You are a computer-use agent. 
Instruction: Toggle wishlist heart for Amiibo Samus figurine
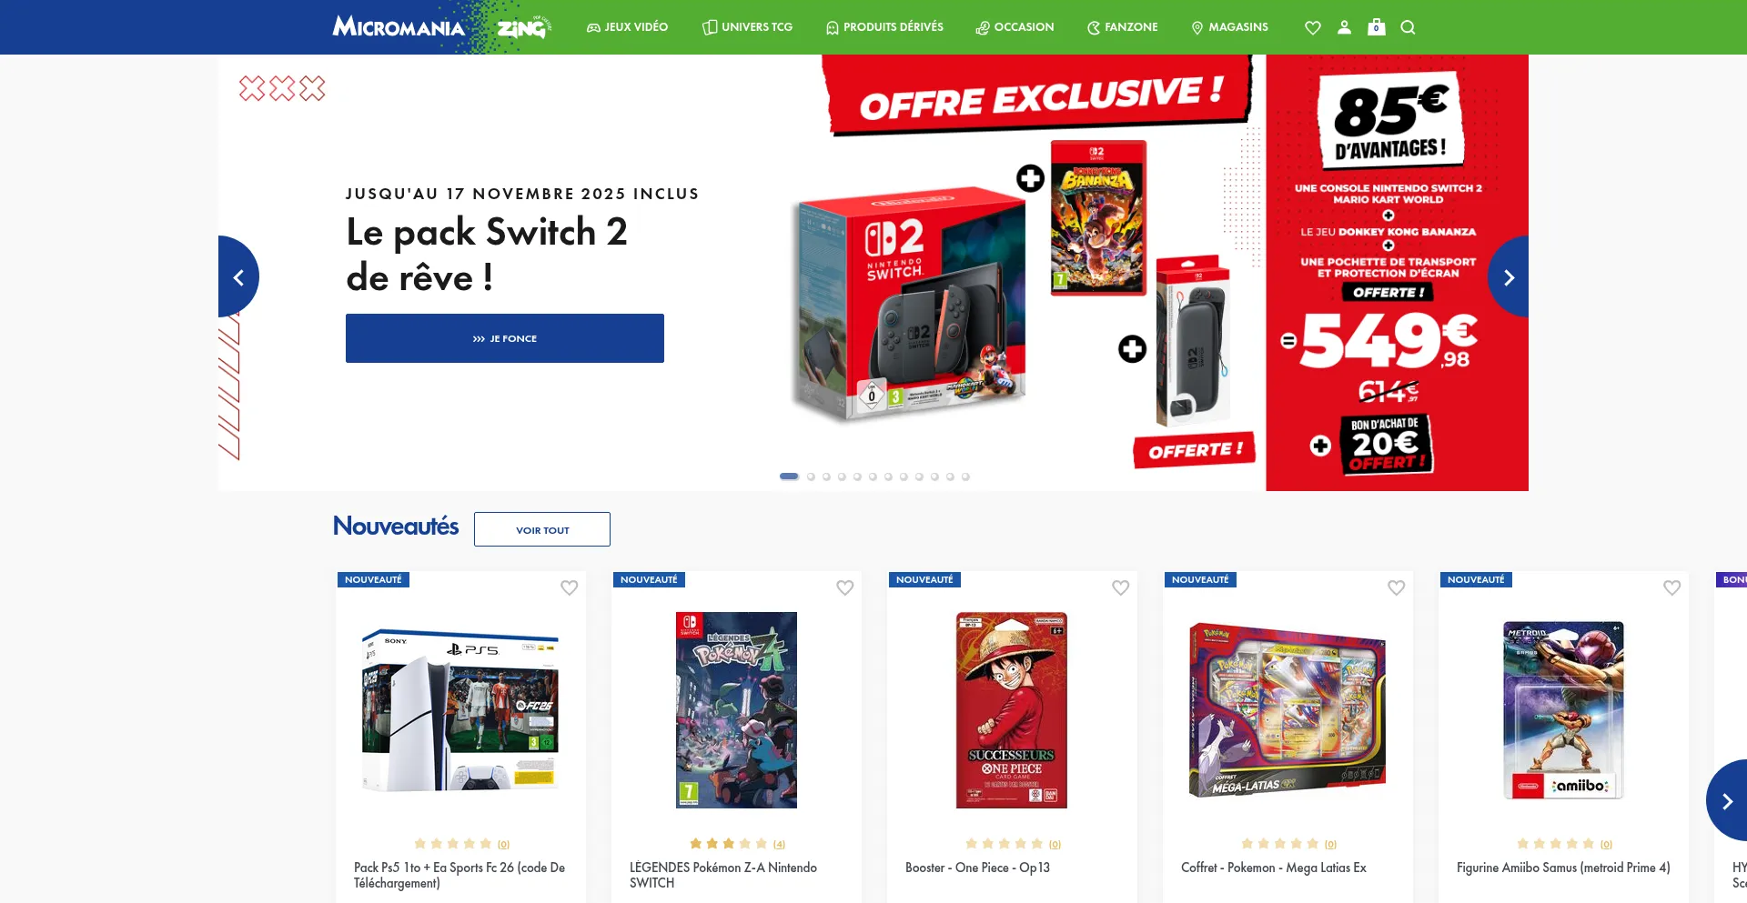[1672, 587]
